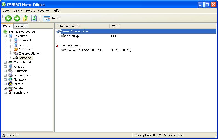Select the Sensor Eigenschaften row text
The width and height of the screenshot is (218, 139).
(75, 31)
